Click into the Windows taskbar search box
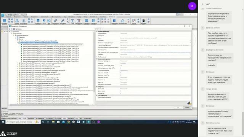This screenshot has height=137, width=244. [x=23, y=122]
